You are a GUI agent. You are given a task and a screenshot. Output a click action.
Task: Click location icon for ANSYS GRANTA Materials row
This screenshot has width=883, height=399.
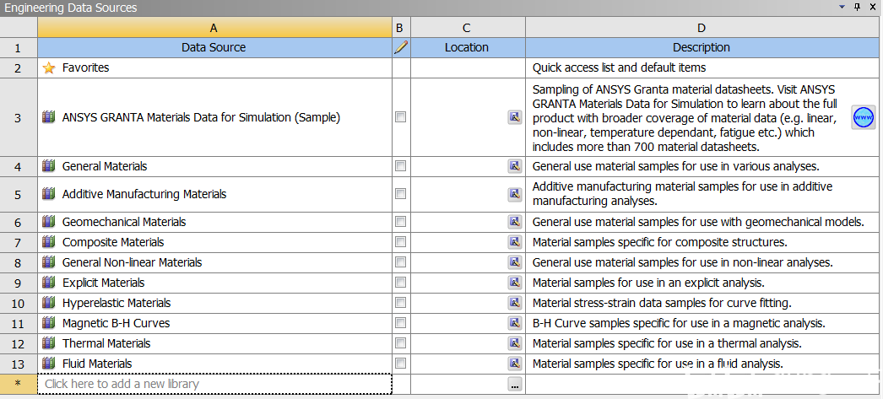click(x=515, y=117)
